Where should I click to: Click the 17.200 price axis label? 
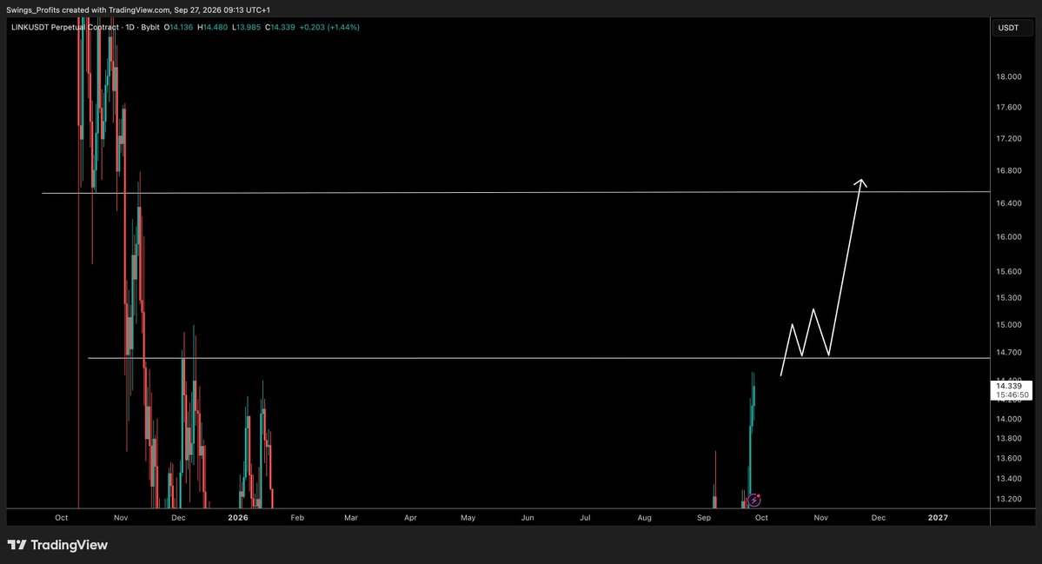[x=1009, y=139]
